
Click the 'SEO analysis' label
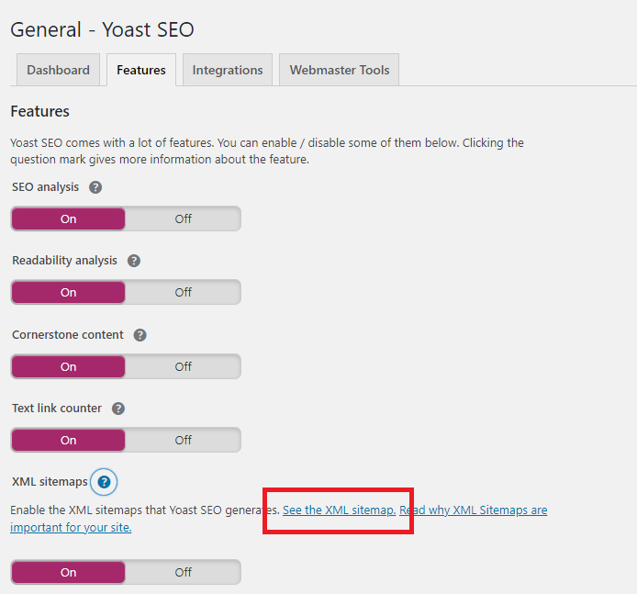tap(45, 187)
